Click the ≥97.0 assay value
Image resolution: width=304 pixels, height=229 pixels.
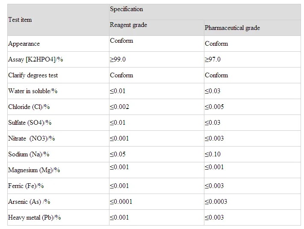pyautogui.click(x=213, y=59)
